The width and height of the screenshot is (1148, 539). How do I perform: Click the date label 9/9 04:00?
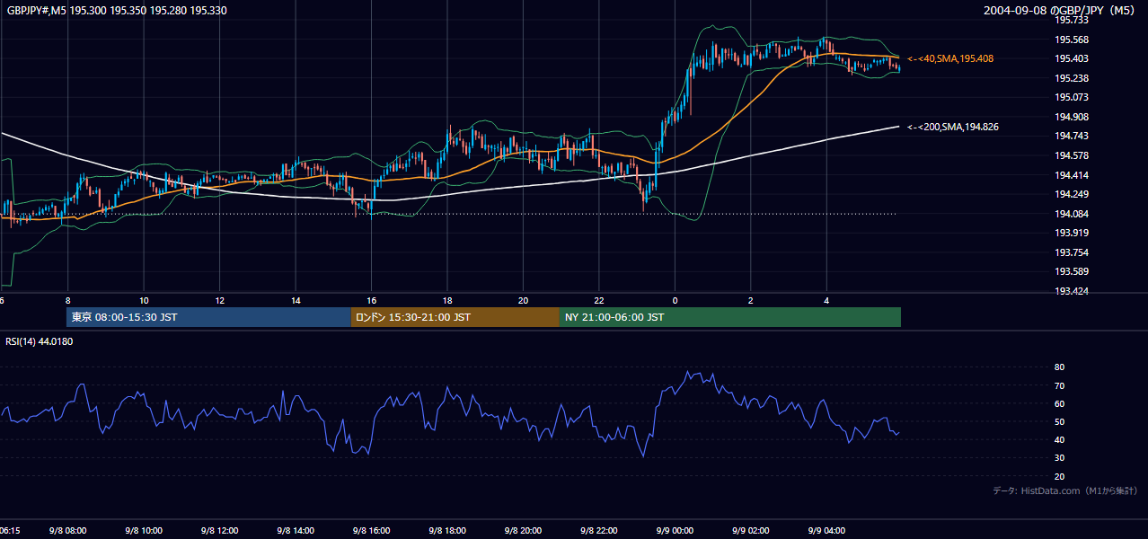click(826, 531)
